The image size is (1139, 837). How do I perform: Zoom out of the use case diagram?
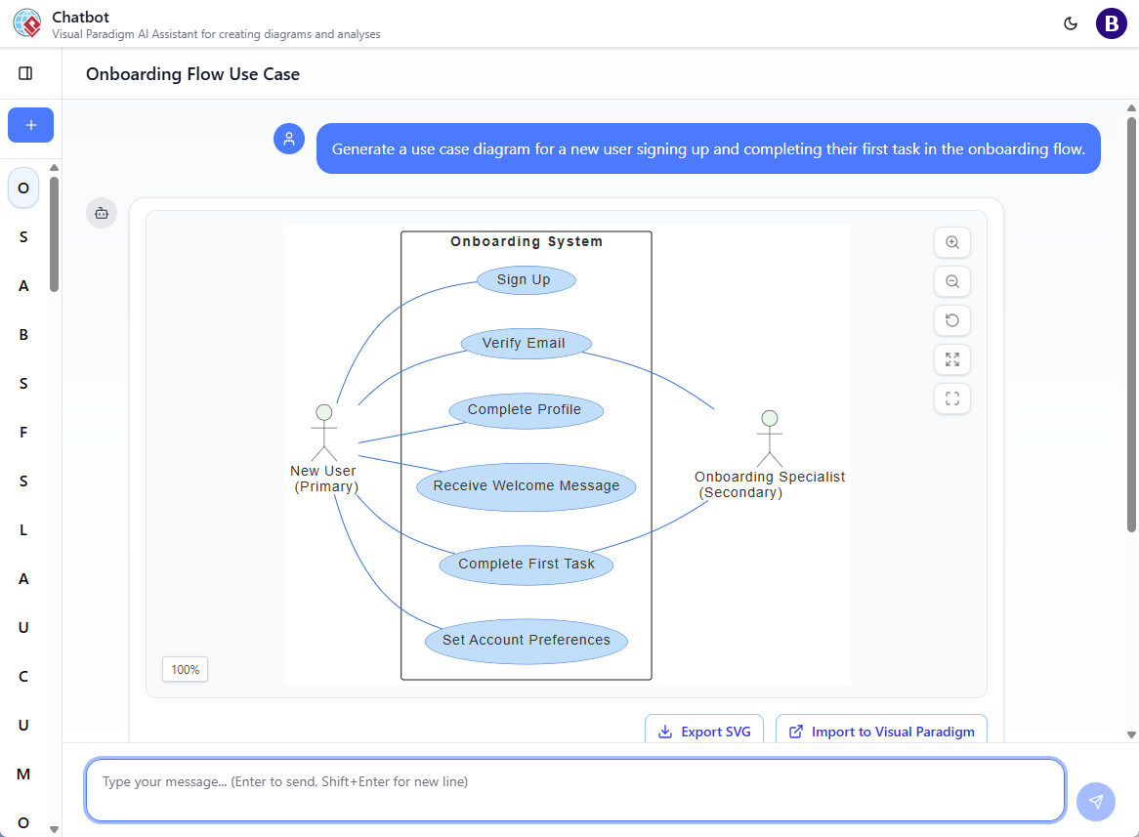pos(951,281)
